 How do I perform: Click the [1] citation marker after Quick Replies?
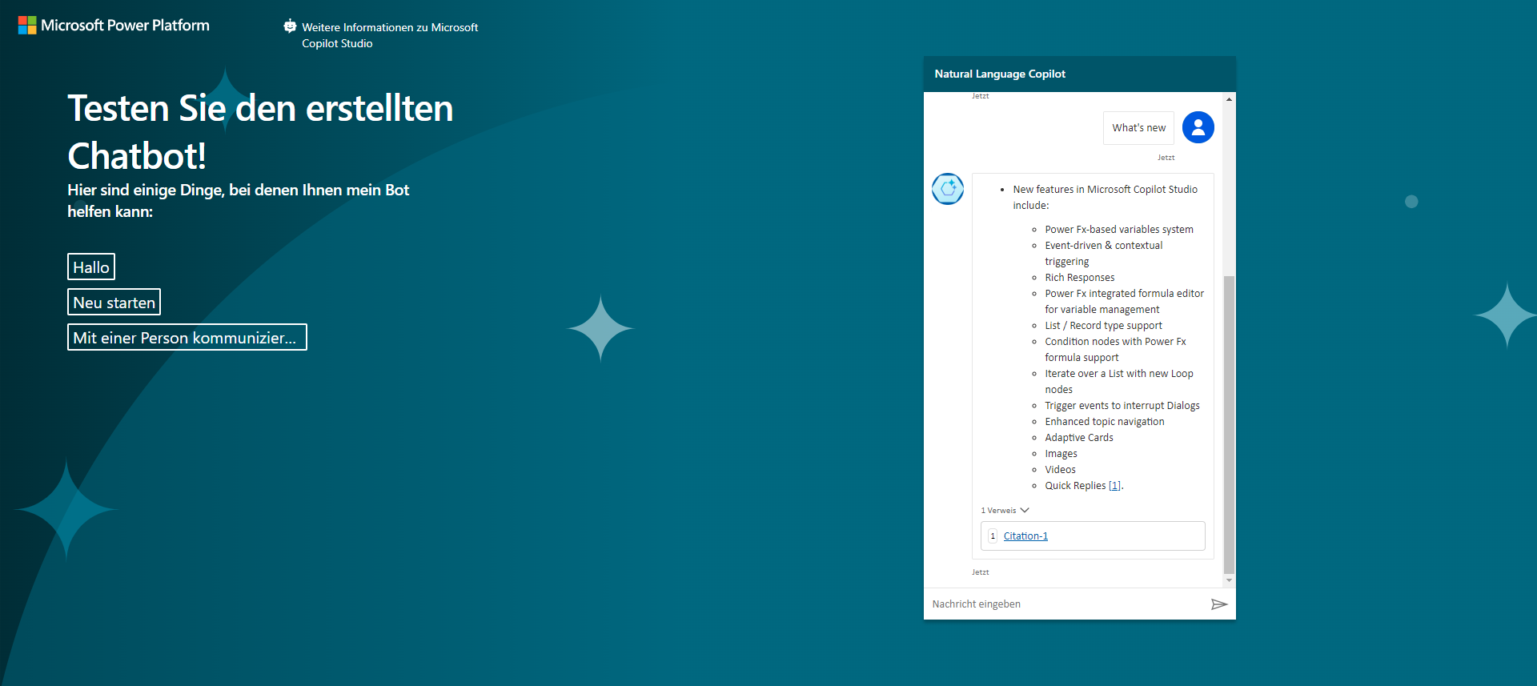point(1114,486)
